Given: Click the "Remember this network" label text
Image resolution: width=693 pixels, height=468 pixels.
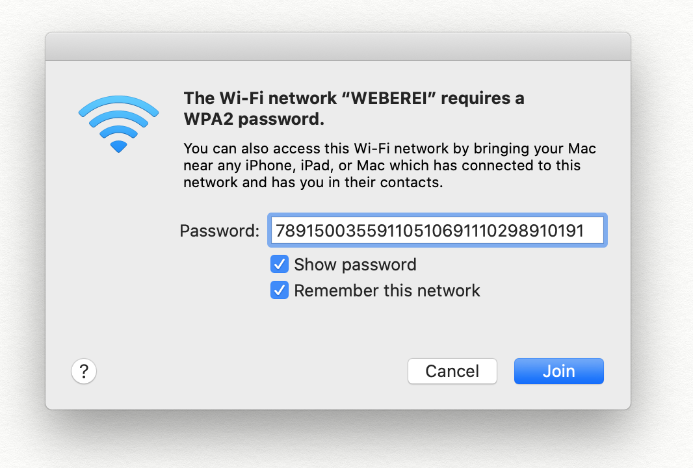Looking at the screenshot, I should 387,291.
